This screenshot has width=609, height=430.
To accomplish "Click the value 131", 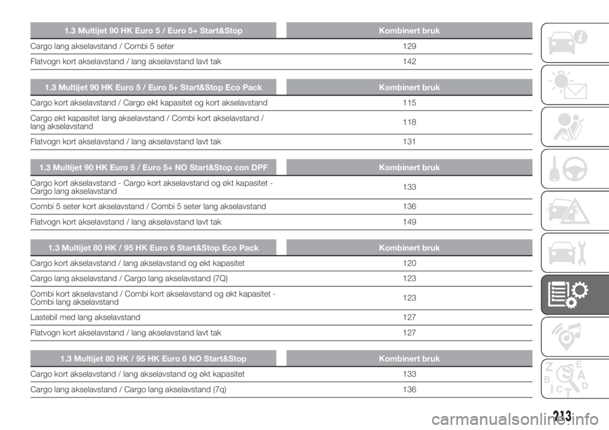I will point(409,142).
